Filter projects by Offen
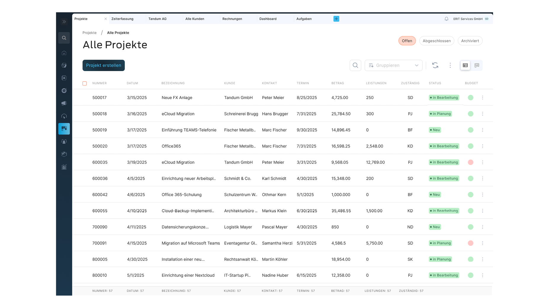 (407, 41)
